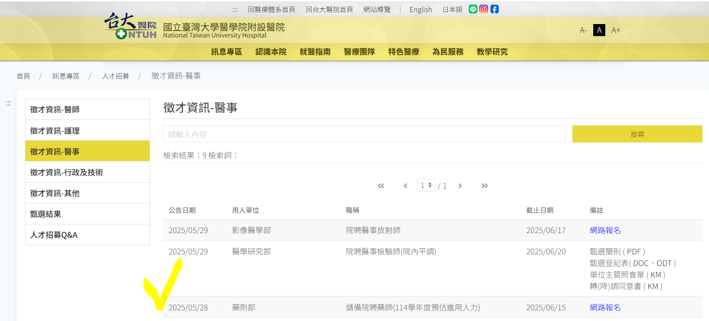This screenshot has height=321, width=709.
Task: Click 影像醫學部 unit cell
Action: click(x=251, y=230)
